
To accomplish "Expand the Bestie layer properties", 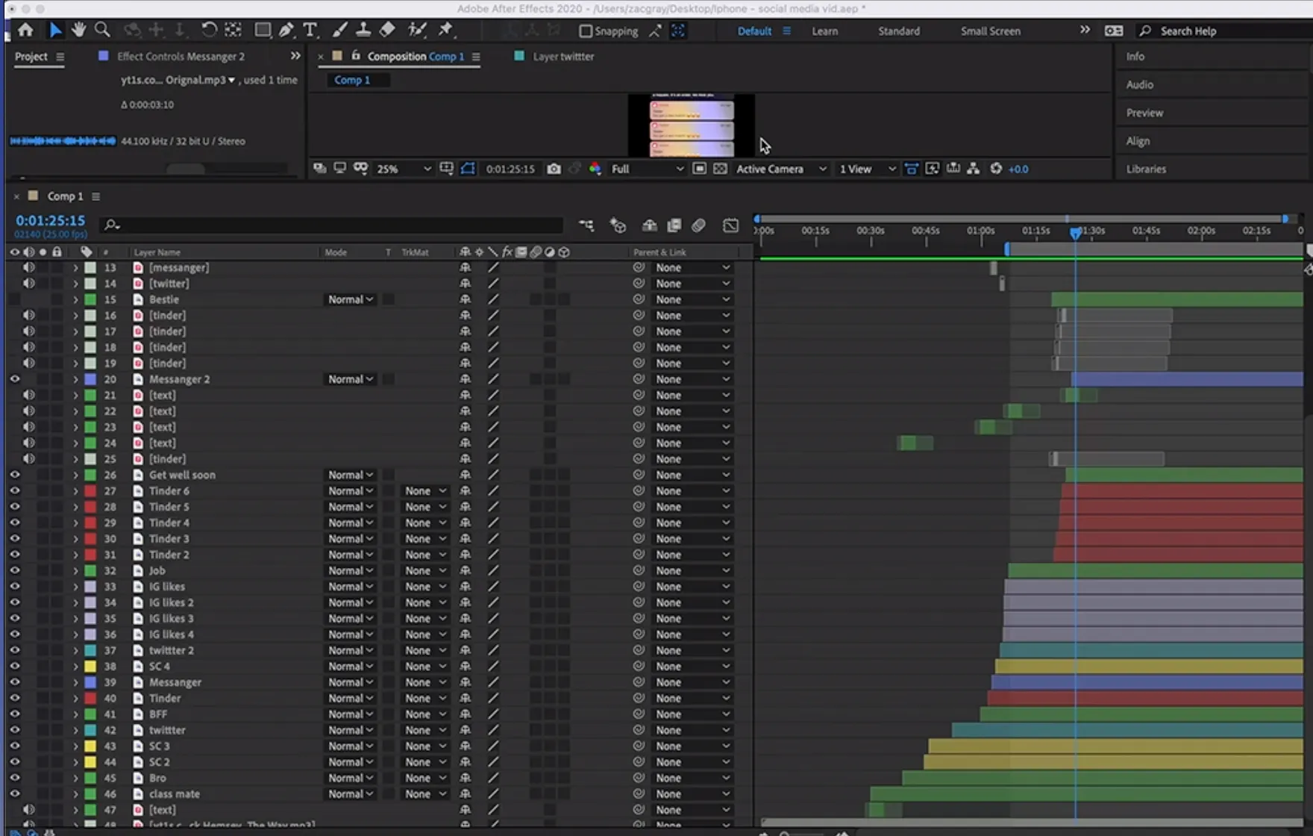I will click(x=75, y=299).
